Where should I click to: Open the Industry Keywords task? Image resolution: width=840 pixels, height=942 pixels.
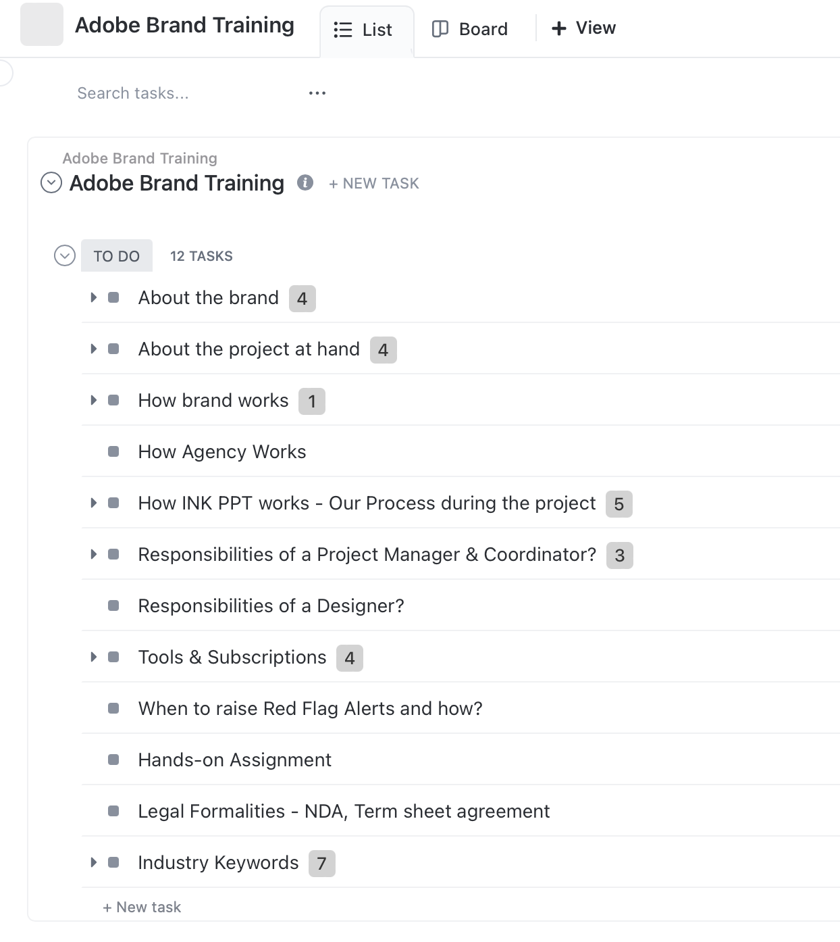point(218,863)
